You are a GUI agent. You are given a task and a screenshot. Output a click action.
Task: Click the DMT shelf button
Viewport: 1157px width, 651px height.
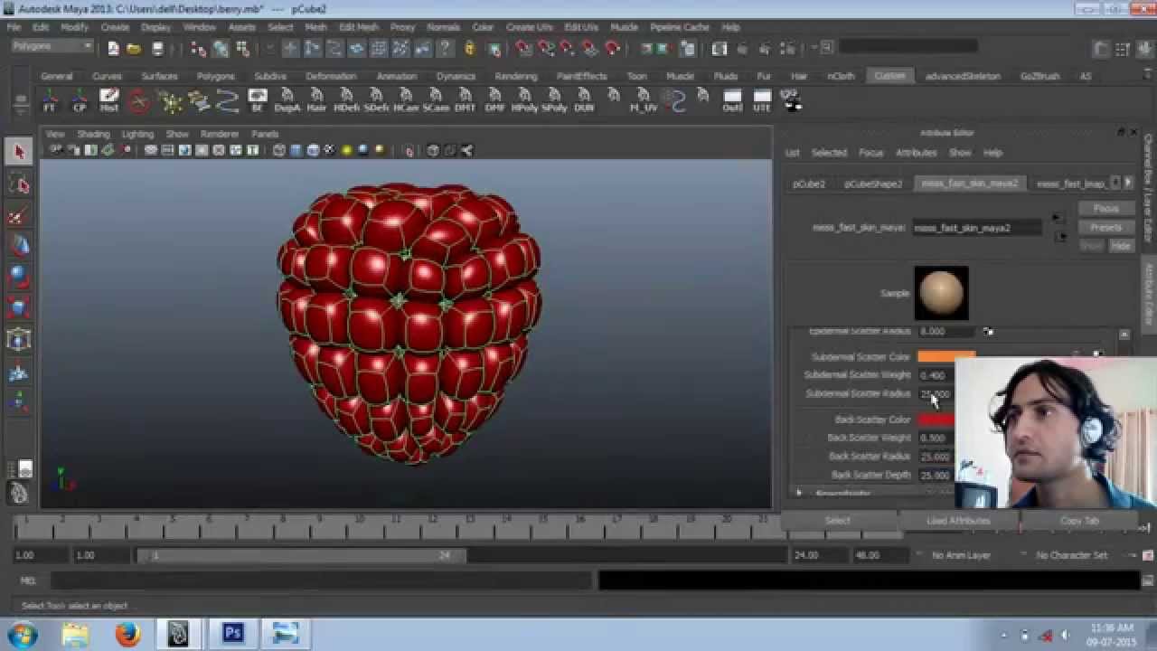pyautogui.click(x=465, y=100)
